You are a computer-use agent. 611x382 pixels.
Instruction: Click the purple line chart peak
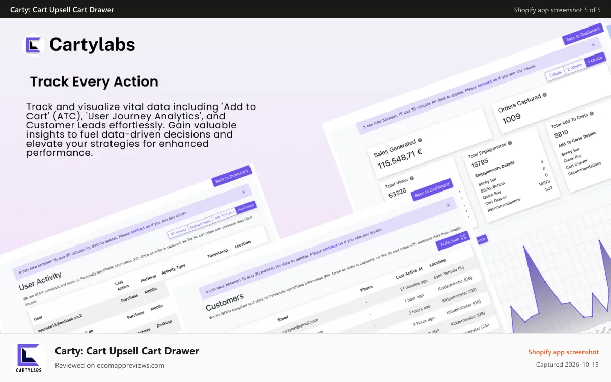pyautogui.click(x=524, y=248)
